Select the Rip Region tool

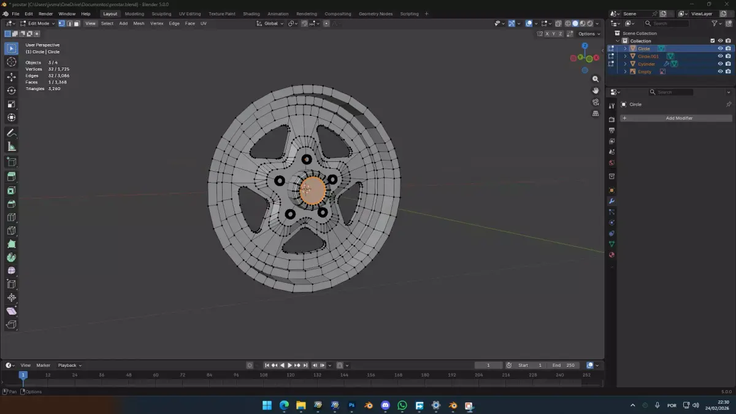(x=12, y=325)
